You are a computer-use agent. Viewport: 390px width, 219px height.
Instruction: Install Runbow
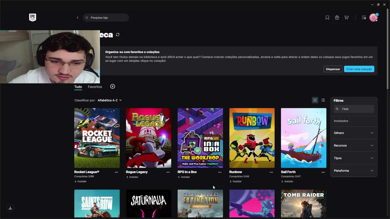(x=236, y=181)
